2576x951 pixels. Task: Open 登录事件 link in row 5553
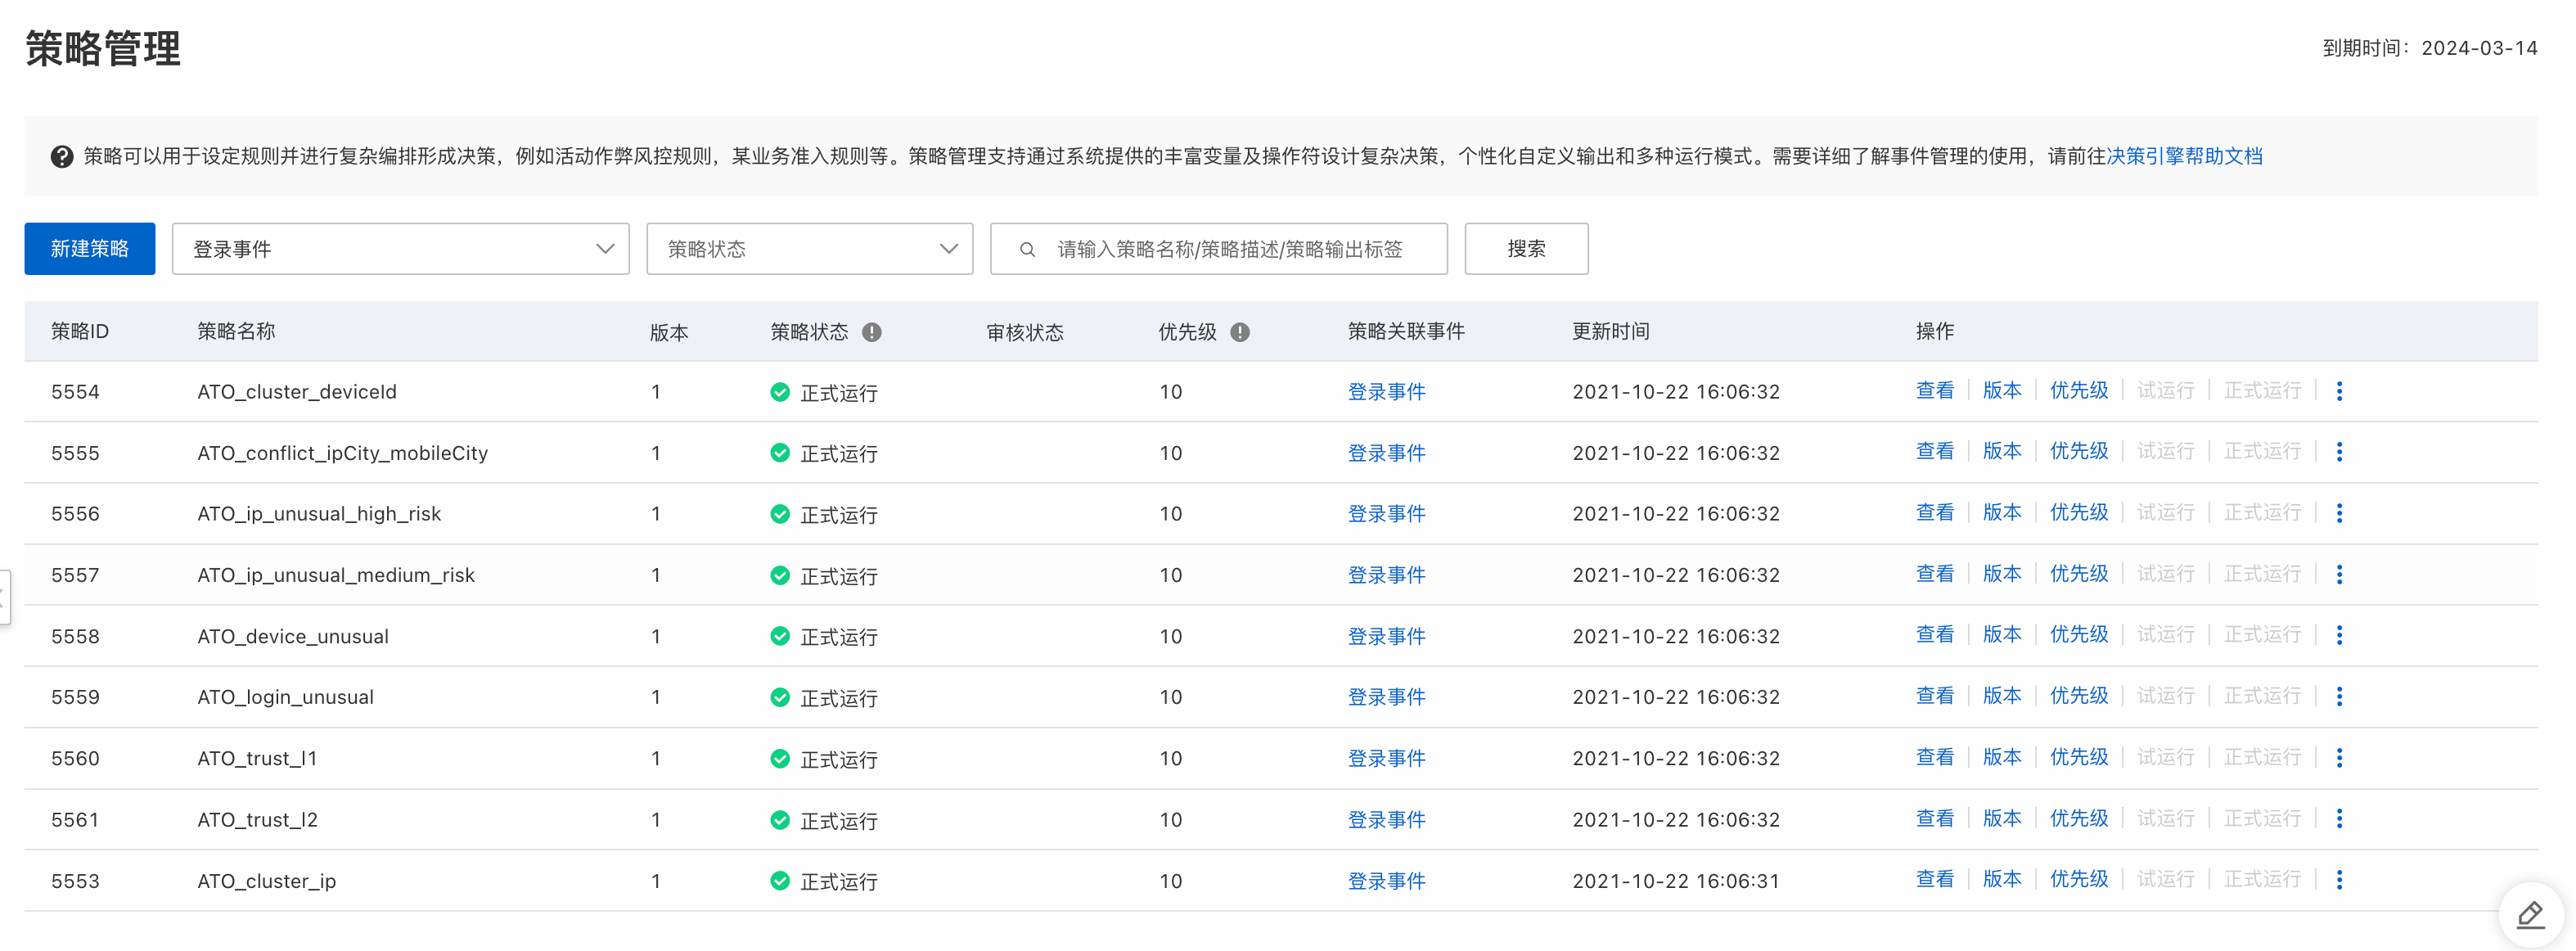click(x=1386, y=882)
